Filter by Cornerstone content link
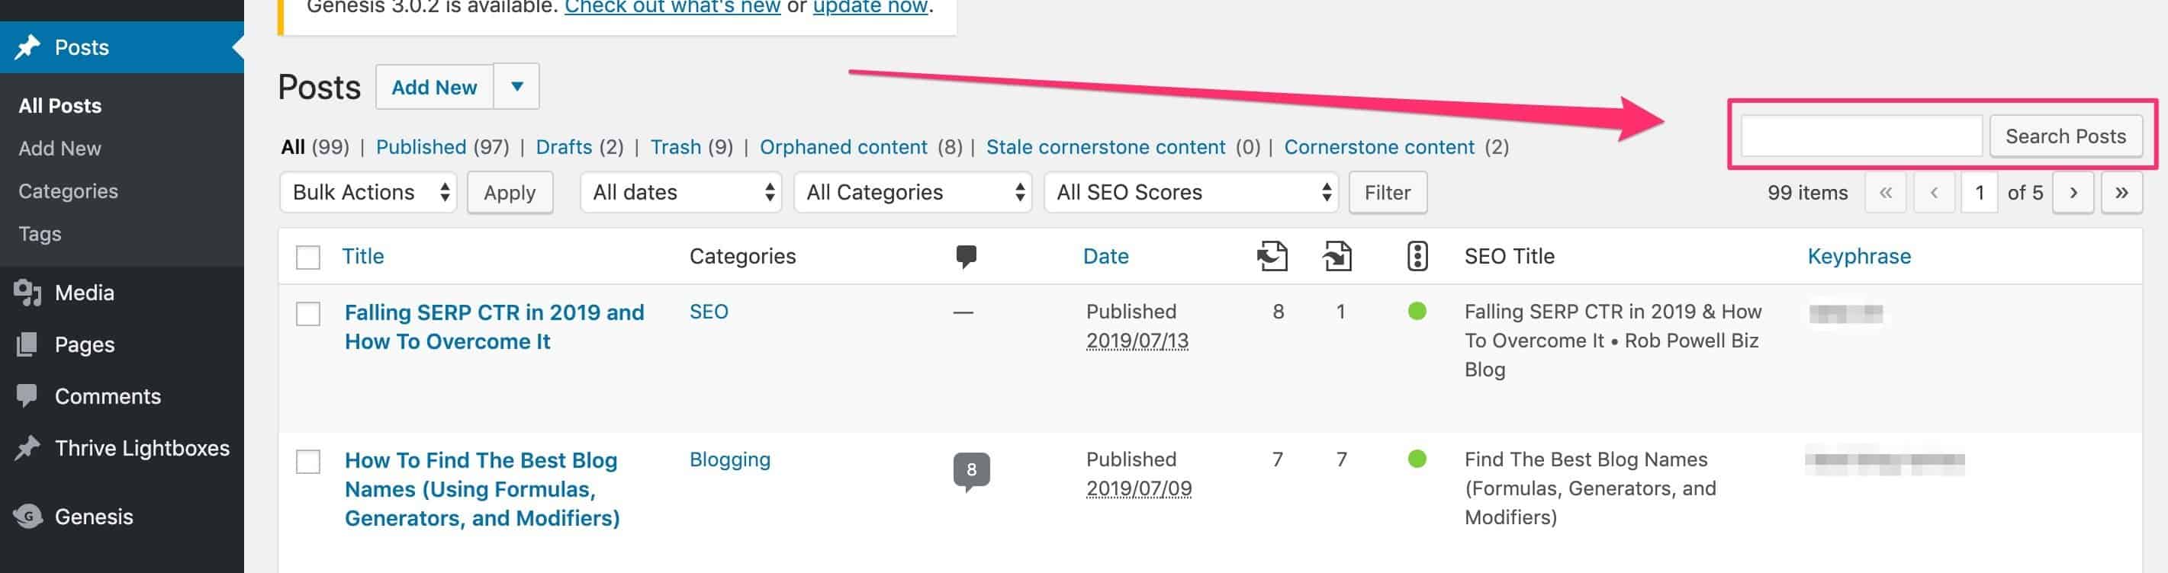The height and width of the screenshot is (573, 2168). pyautogui.click(x=1379, y=147)
